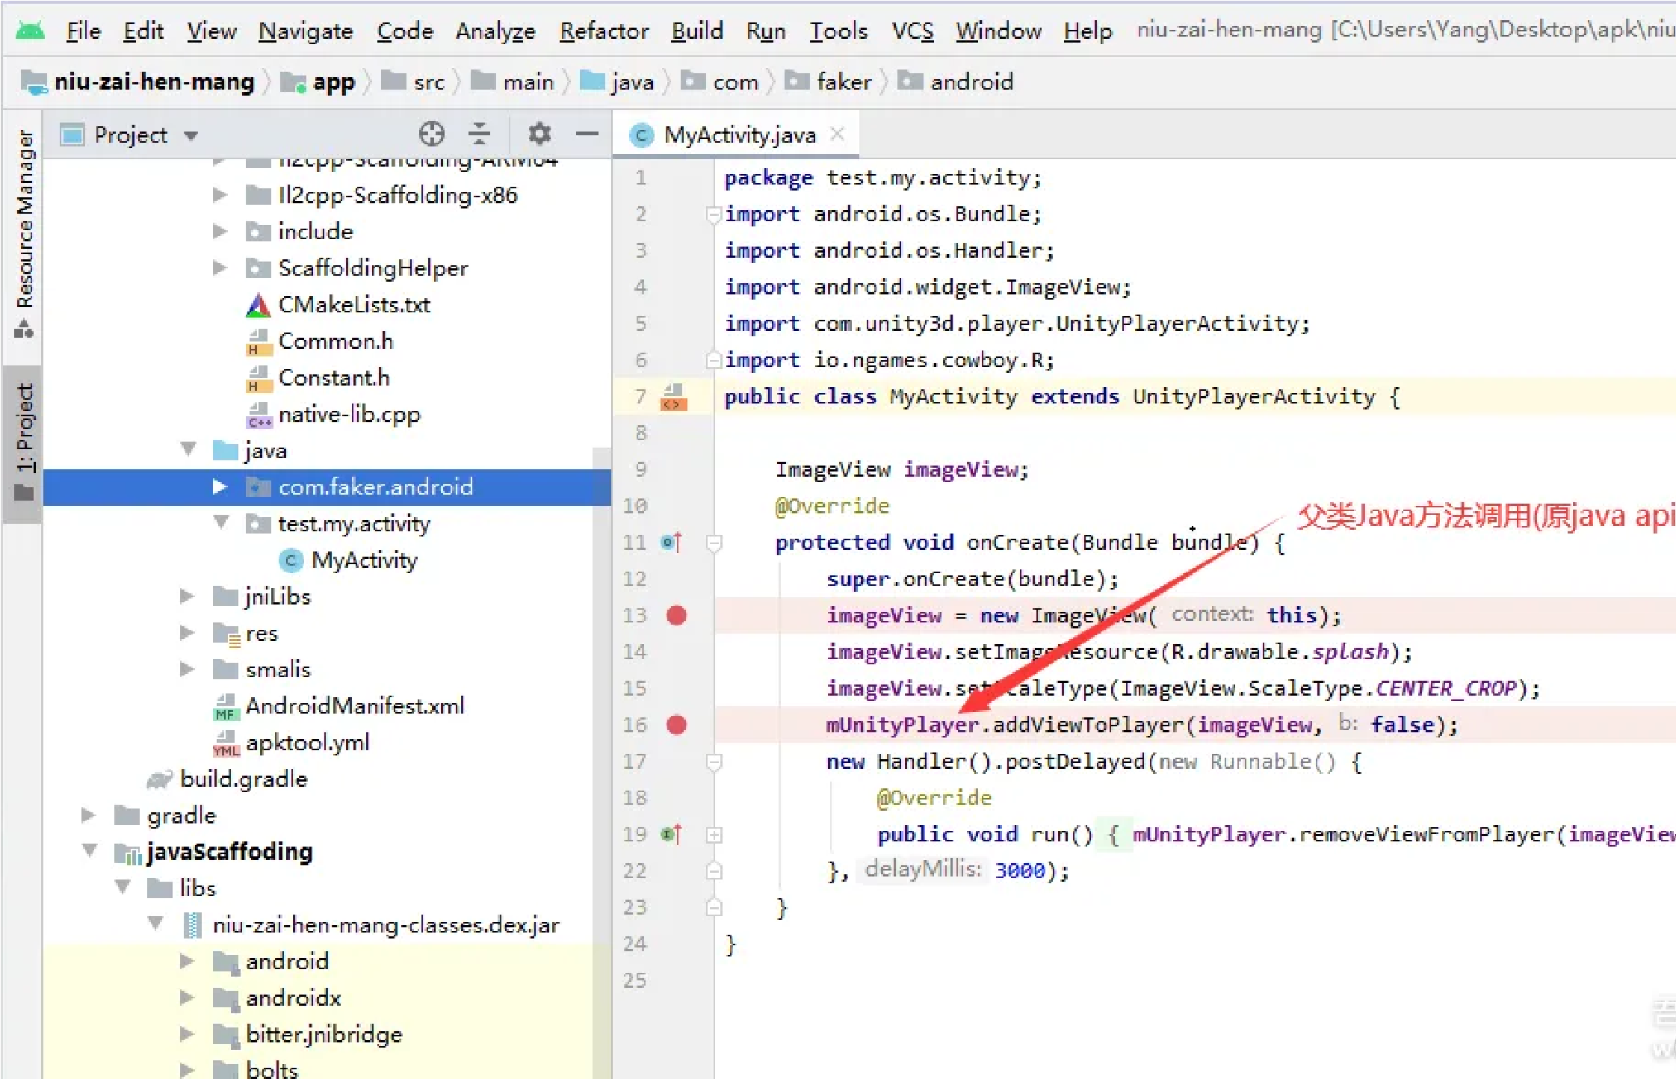Click the implements gutter icon on line 19
The width and height of the screenshot is (1676, 1079).
[671, 834]
